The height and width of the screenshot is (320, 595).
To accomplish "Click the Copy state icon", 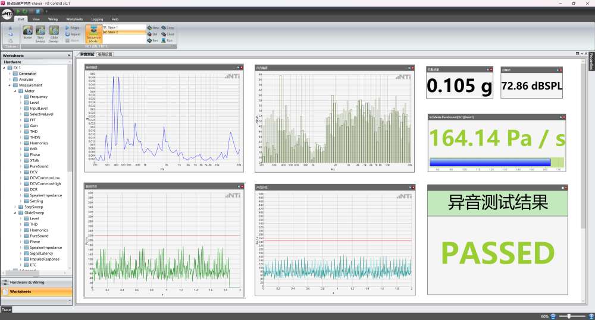I will pyautogui.click(x=164, y=28).
